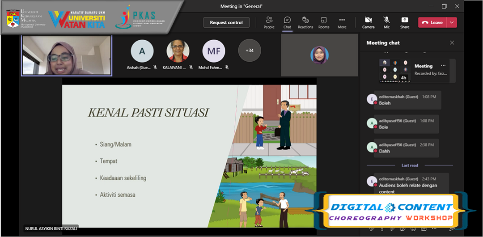The height and width of the screenshot is (237, 483).
Task: Open the Rooms breakout option
Action: click(324, 22)
